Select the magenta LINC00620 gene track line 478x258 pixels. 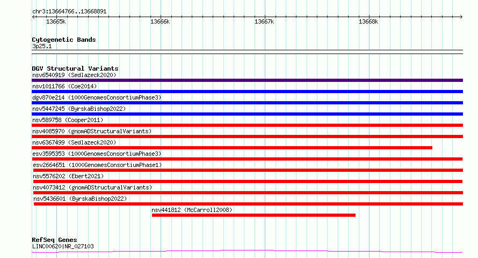[x=247, y=251]
